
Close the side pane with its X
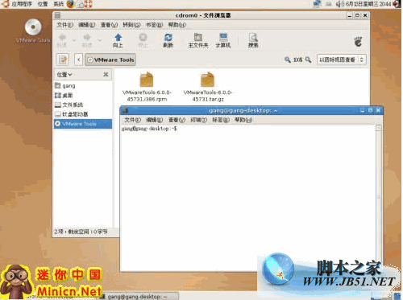(106, 75)
